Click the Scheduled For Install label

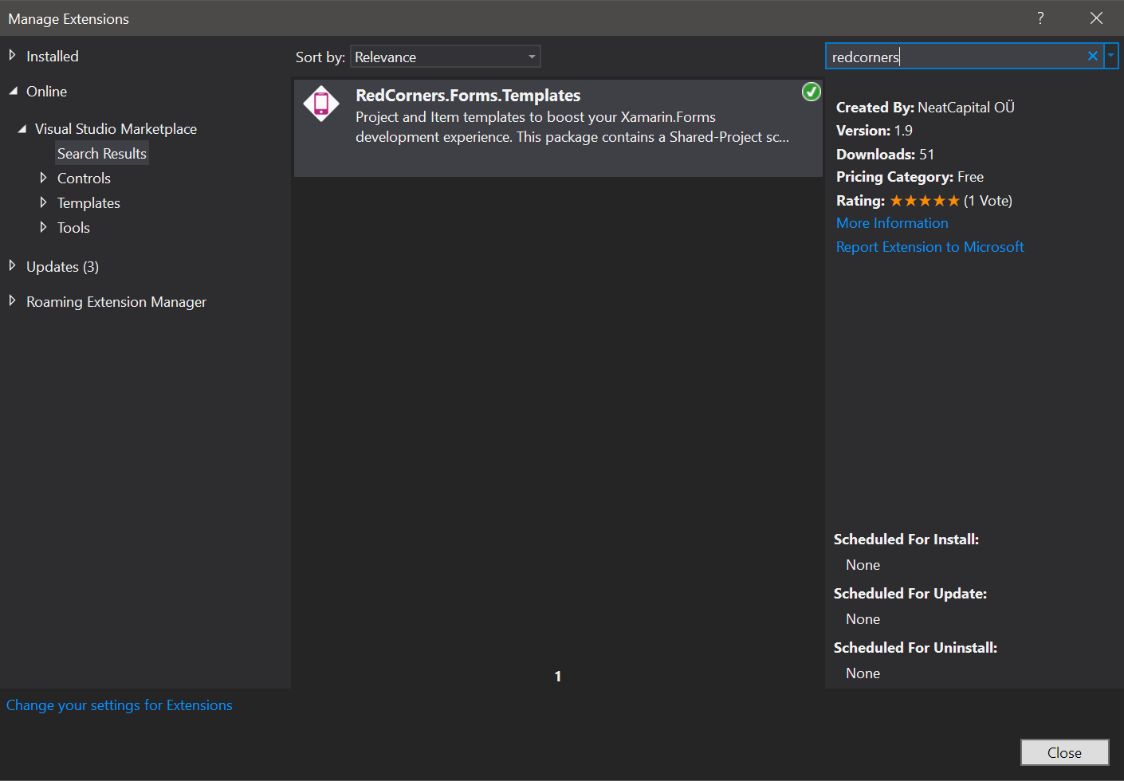point(906,540)
